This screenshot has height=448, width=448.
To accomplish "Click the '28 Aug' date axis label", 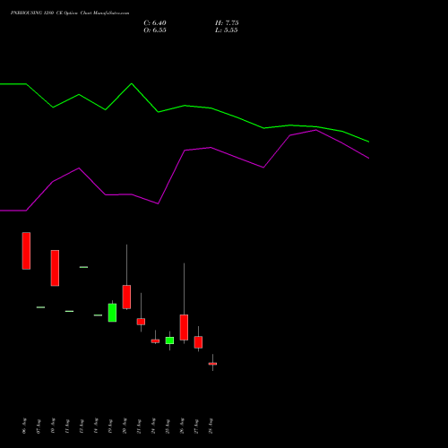I will pos(211,426).
